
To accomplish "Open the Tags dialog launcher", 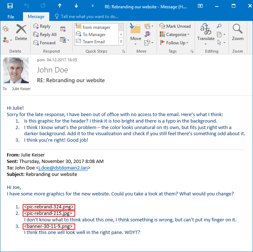I will tap(192, 52).
